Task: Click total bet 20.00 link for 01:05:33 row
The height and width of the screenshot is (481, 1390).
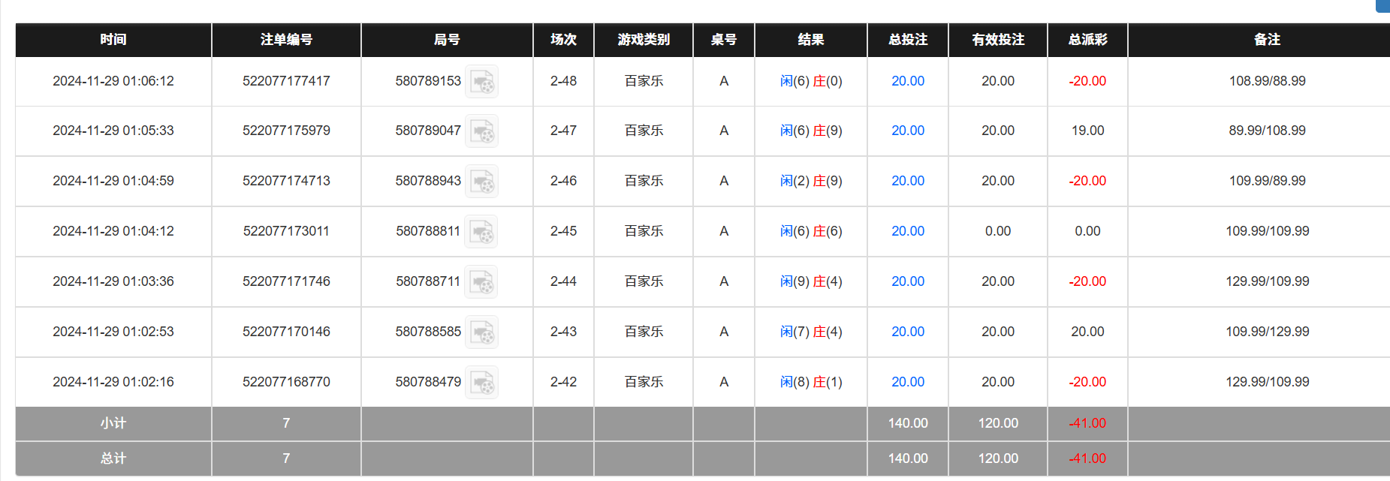Action: (907, 131)
